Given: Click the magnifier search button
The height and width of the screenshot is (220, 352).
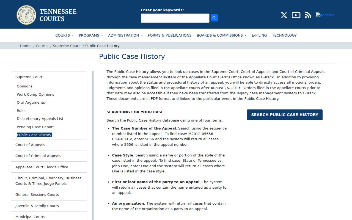Looking at the screenshot, I should pyautogui.click(x=214, y=18).
